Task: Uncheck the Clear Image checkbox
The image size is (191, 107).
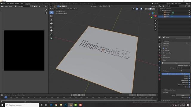Action: (189, 98)
